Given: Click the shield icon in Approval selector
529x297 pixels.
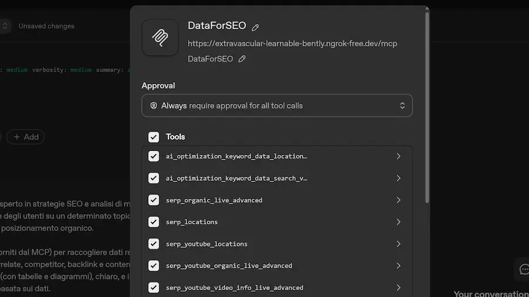Looking at the screenshot, I should (154, 106).
